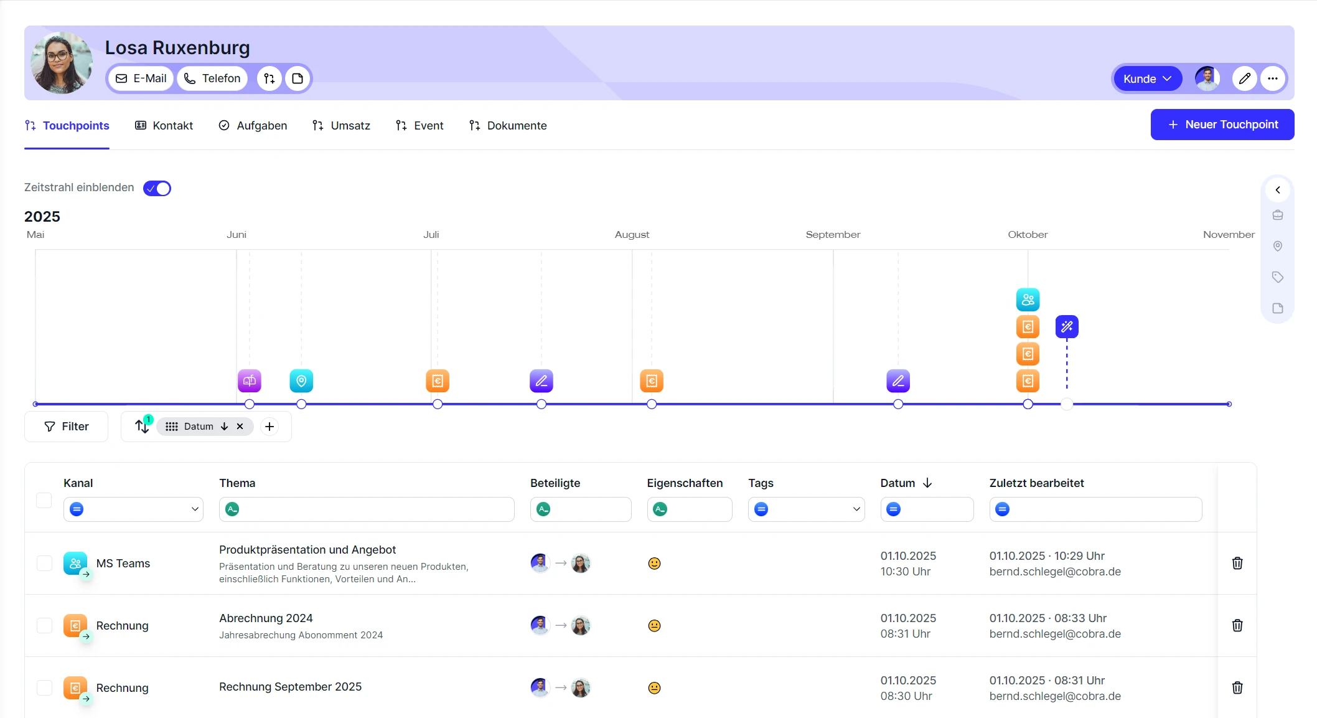Remove the Datum sort chip
Viewport: 1317px width, 718px height.
click(x=240, y=427)
